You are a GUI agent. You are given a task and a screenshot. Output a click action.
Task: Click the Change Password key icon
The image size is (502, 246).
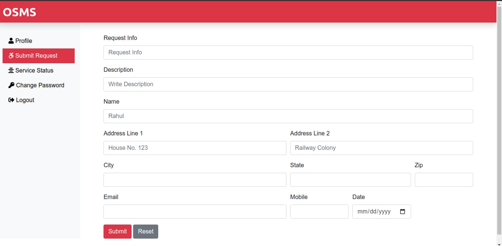coord(11,85)
